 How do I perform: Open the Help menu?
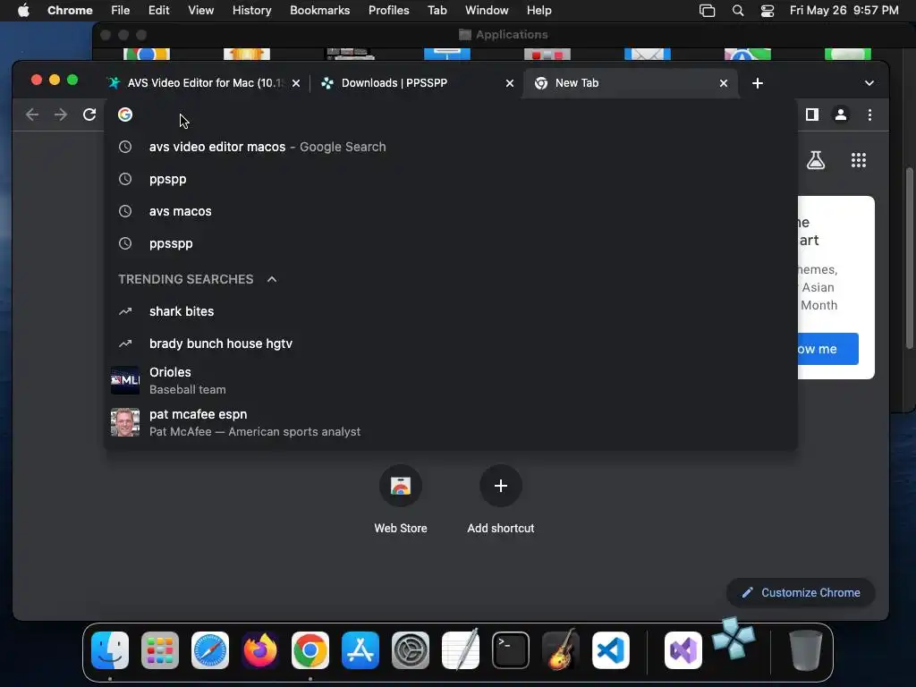[539, 11]
